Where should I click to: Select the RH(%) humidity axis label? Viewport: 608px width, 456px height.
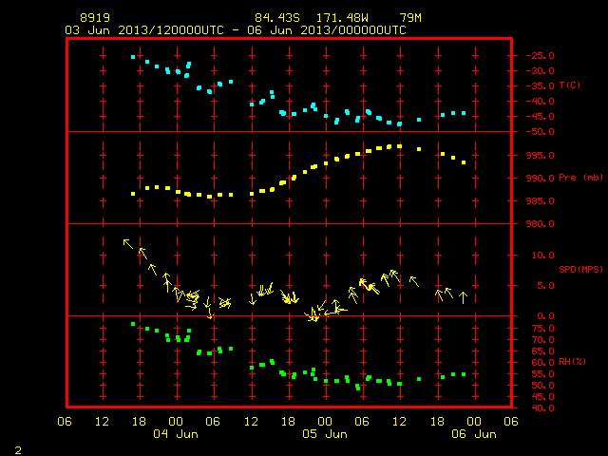[572, 361]
